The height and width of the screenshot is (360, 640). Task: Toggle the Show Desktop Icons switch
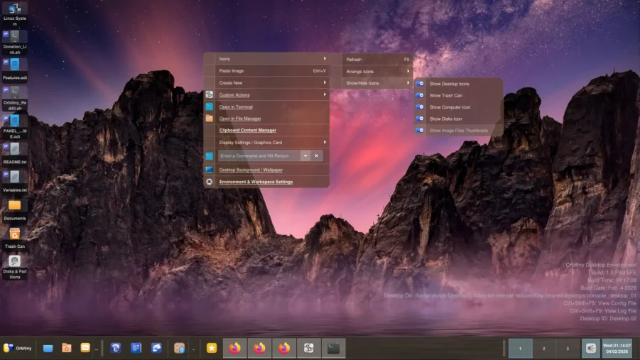pos(420,84)
